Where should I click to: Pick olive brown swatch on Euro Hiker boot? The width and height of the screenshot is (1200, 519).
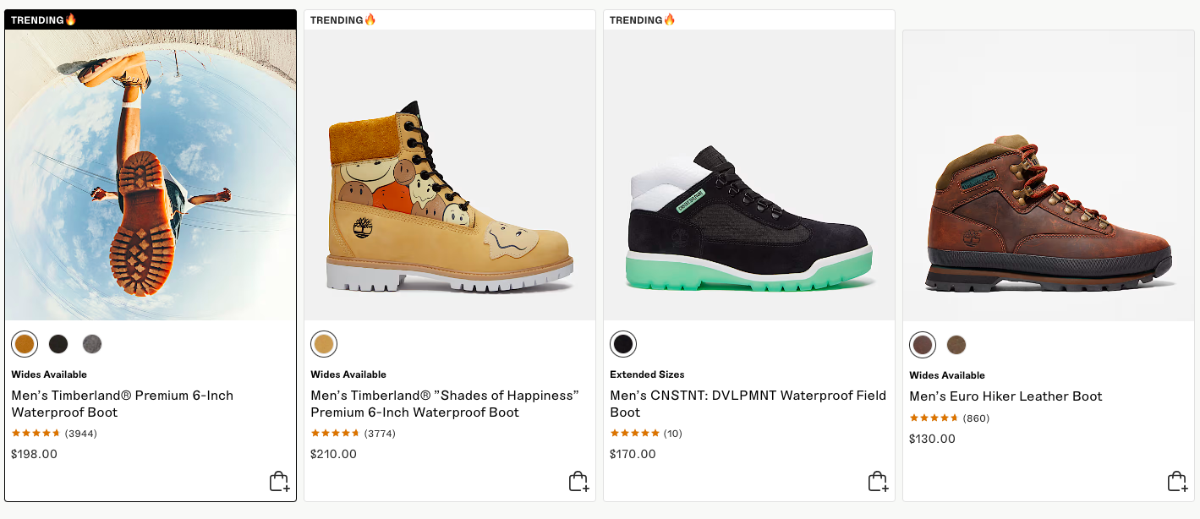(x=956, y=345)
